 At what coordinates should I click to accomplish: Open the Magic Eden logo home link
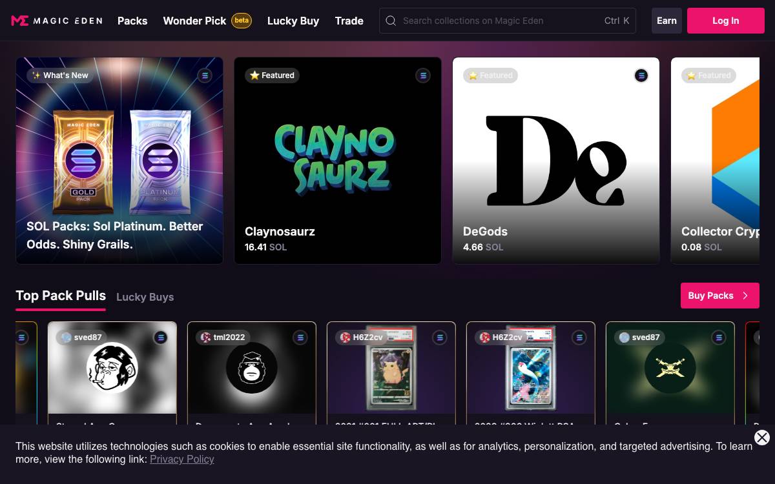tap(57, 21)
